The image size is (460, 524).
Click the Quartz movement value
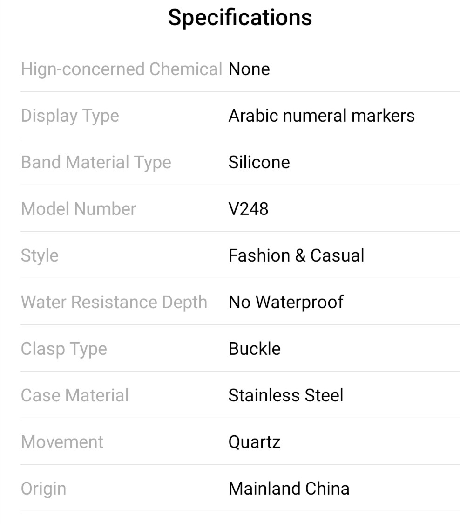[x=254, y=442]
